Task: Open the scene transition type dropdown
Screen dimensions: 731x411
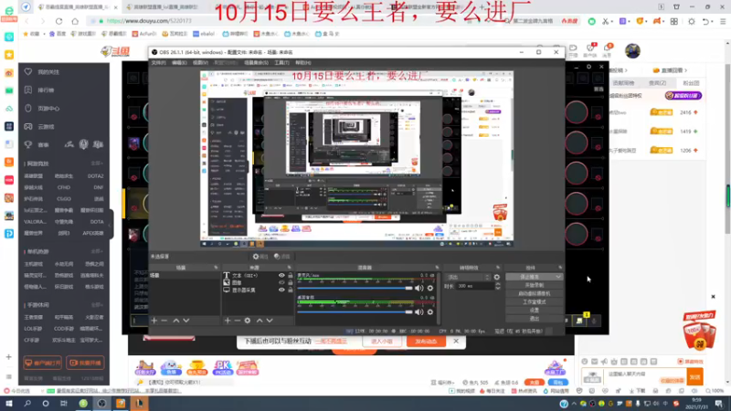Action: pyautogui.click(x=468, y=278)
